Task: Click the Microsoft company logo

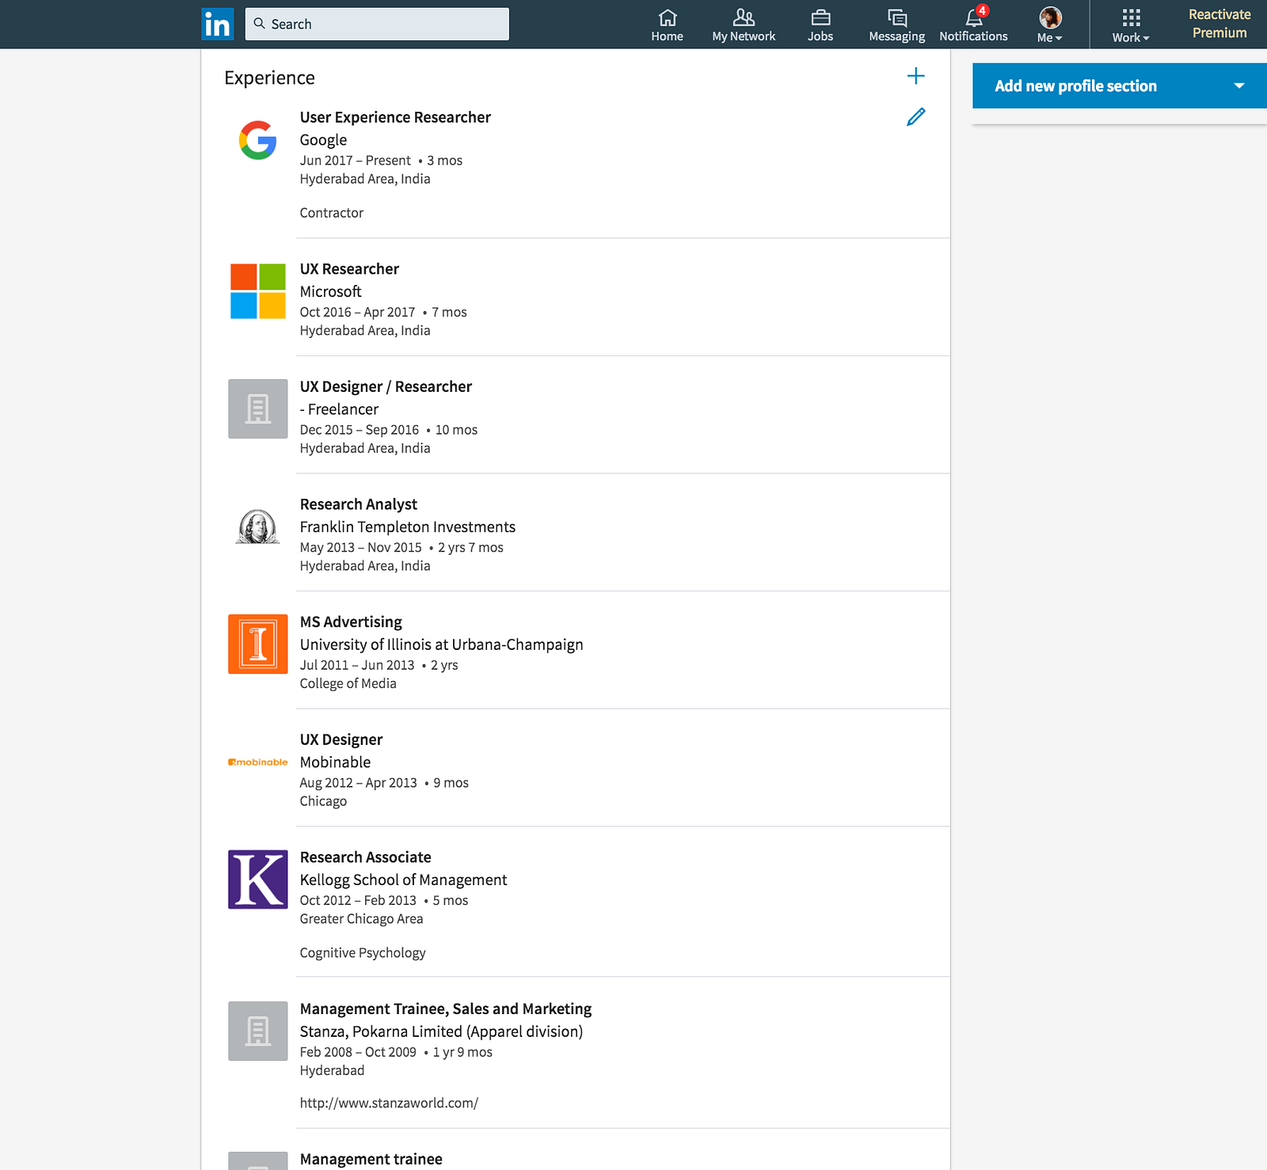Action: (x=258, y=291)
